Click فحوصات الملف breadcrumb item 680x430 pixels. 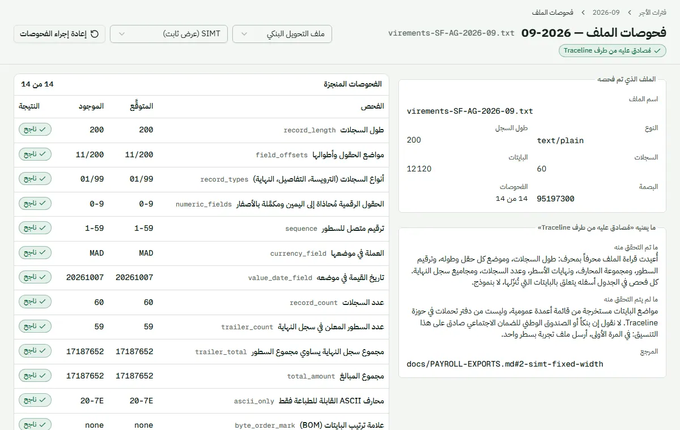click(x=552, y=12)
